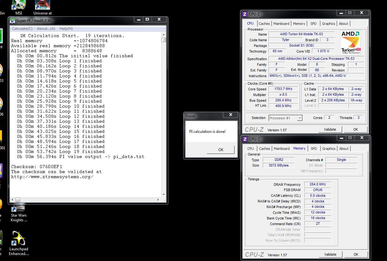Screen dimensions: 387x261
Task: Open the Star Wars Knights desktop shortcut
Action: click(x=19, y=213)
